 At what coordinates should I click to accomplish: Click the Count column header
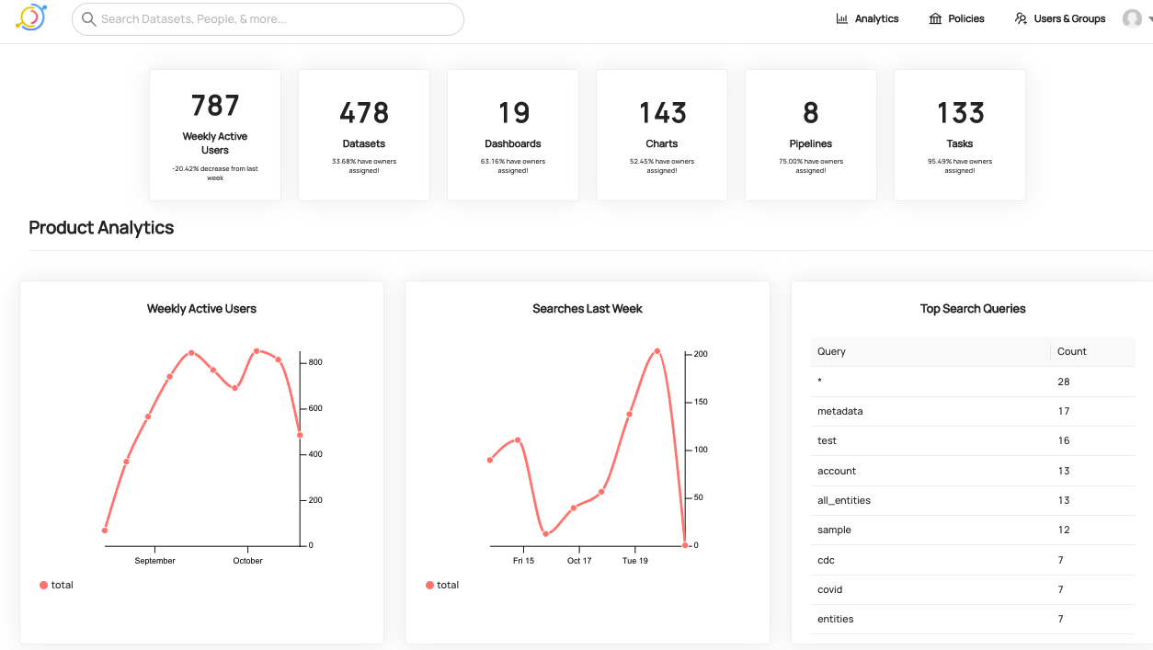pos(1072,351)
